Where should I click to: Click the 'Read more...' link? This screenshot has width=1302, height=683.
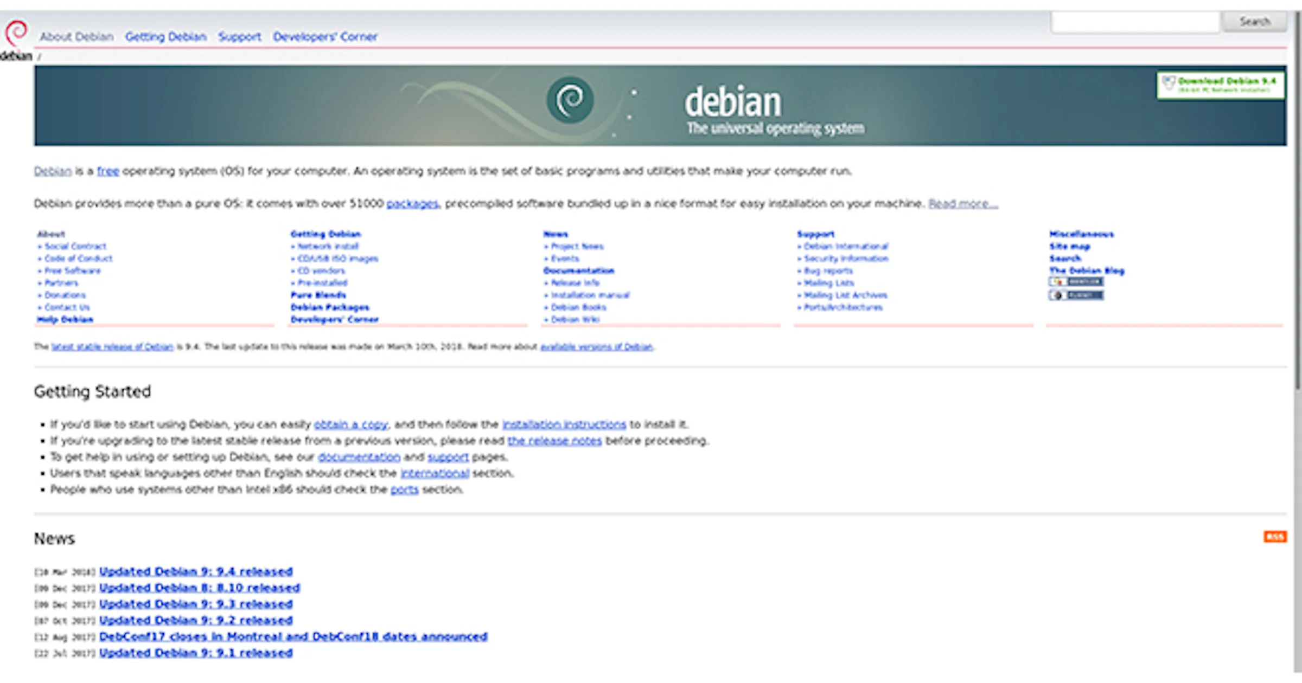coord(963,204)
